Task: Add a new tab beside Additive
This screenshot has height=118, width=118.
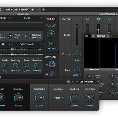Action: click(112, 36)
